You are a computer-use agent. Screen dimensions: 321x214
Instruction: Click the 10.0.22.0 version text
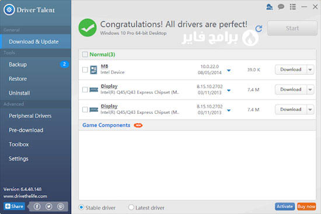tap(210, 66)
